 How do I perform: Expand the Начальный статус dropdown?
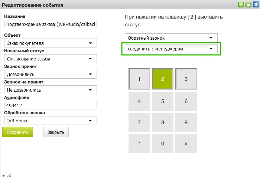point(50,59)
